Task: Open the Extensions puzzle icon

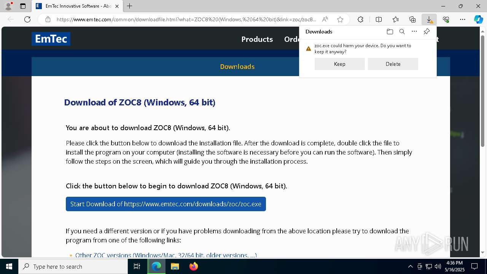Action: pos(360,19)
